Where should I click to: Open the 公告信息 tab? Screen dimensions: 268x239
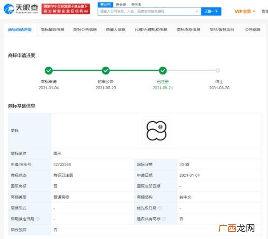coord(253,30)
